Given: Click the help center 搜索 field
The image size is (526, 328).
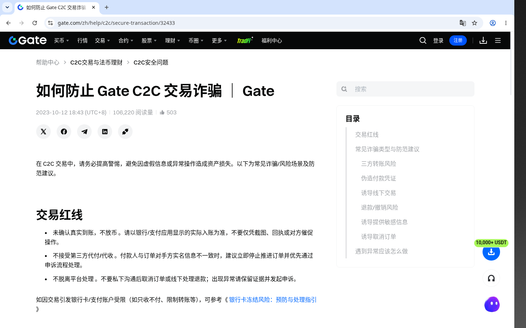Looking at the screenshot, I should coord(405,89).
